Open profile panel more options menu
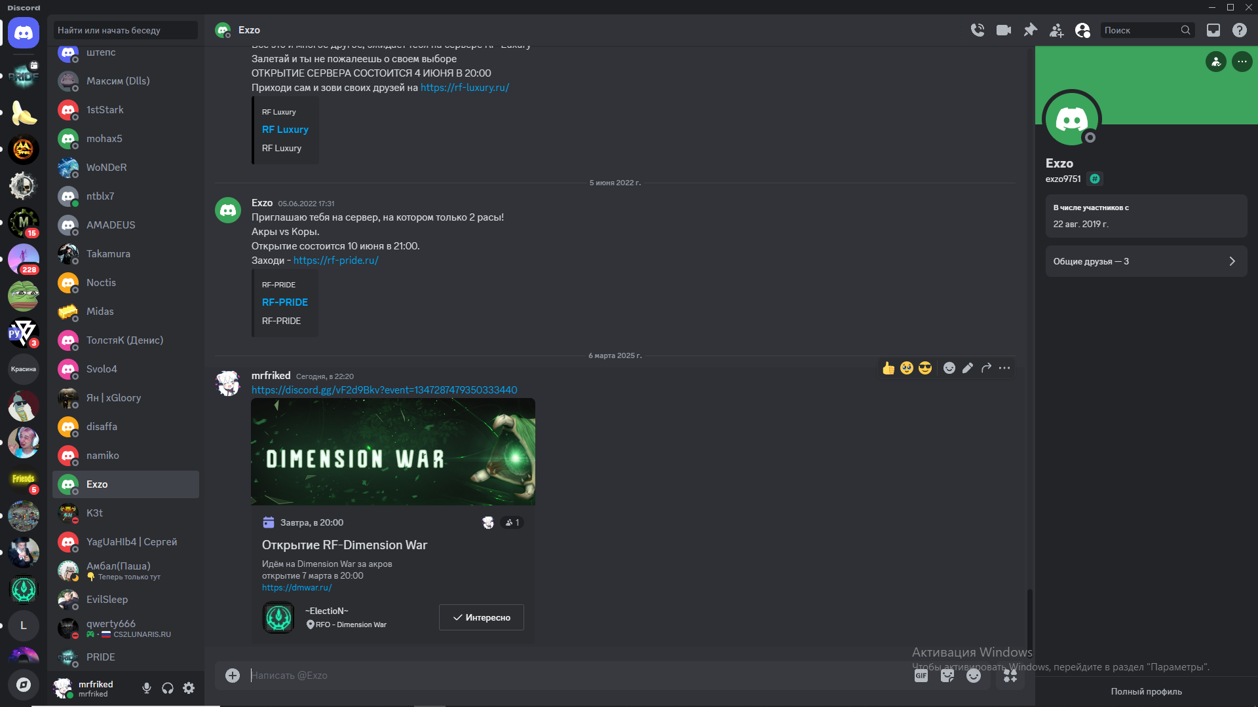The height and width of the screenshot is (707, 1258). point(1242,62)
